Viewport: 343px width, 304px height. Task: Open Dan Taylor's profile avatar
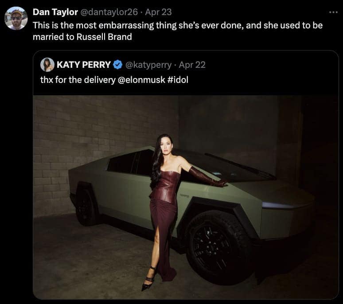pyautogui.click(x=16, y=19)
